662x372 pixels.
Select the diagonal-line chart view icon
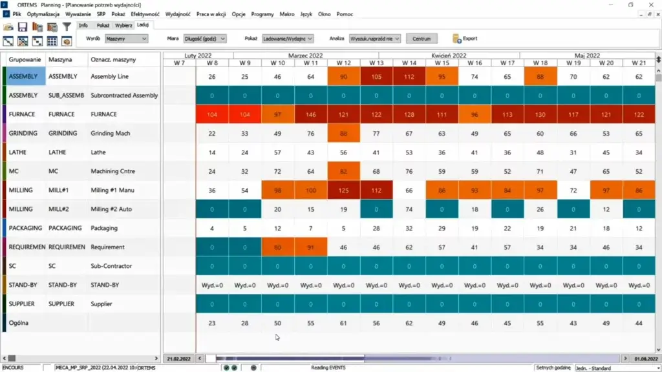pyautogui.click(x=8, y=41)
